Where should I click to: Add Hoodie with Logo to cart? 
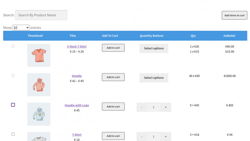113,107
